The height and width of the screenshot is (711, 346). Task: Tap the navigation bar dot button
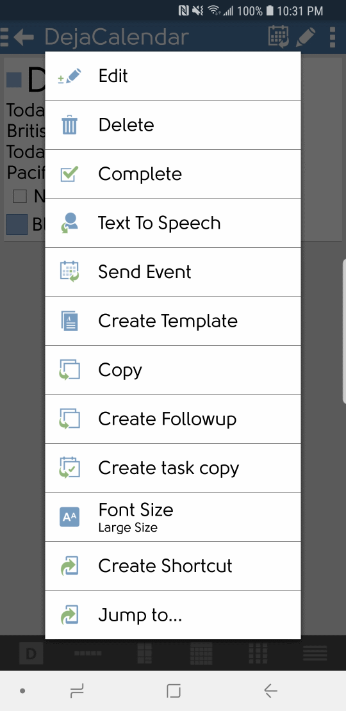pos(22,691)
